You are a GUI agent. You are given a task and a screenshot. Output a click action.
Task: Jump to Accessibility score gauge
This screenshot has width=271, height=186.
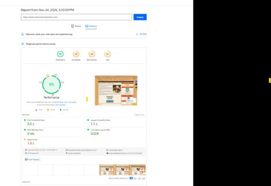(x=76, y=54)
